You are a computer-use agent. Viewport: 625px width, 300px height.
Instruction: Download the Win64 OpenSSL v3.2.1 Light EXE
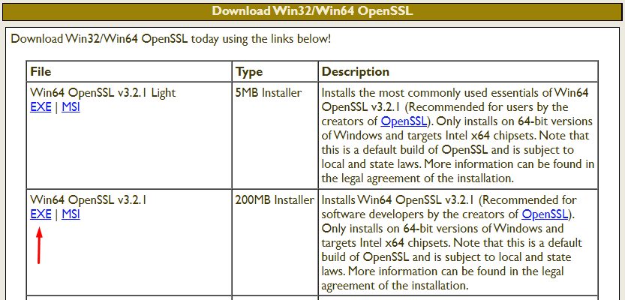pyautogui.click(x=41, y=107)
